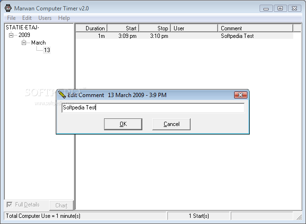The width and height of the screenshot is (306, 224).
Task: Close the Marwan Computer Timer window
Action: click(x=294, y=9)
